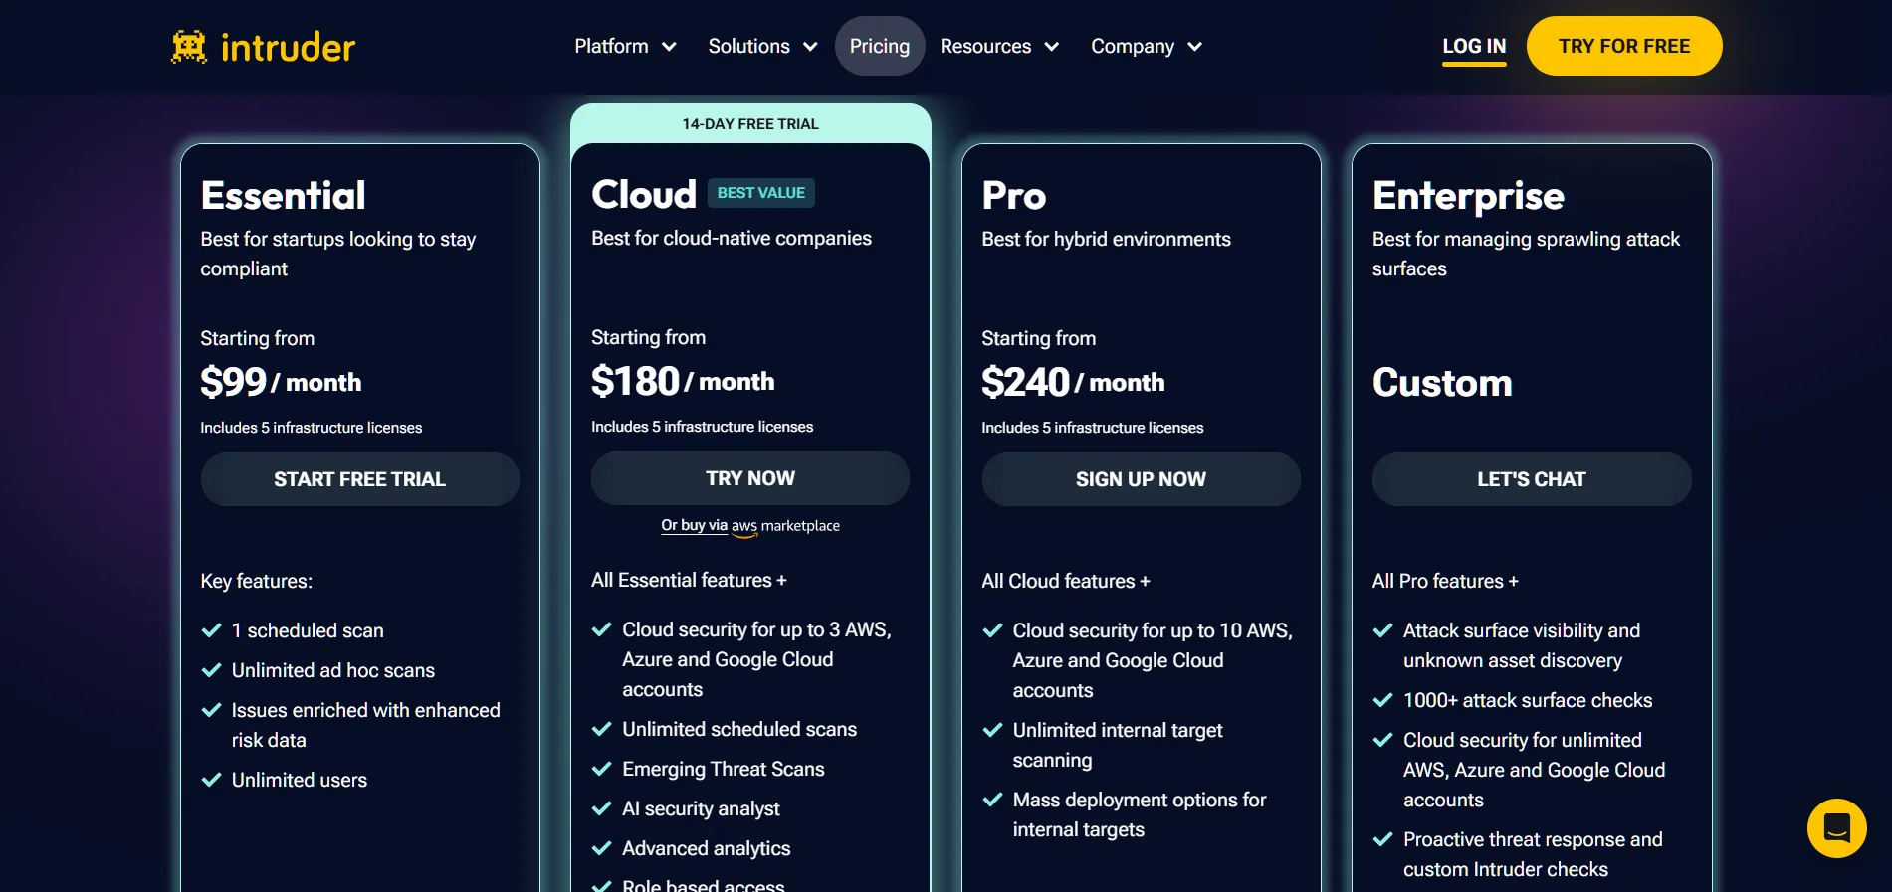The height and width of the screenshot is (892, 1892).
Task: Click 'All Essential features +' text
Action: [x=689, y=580]
